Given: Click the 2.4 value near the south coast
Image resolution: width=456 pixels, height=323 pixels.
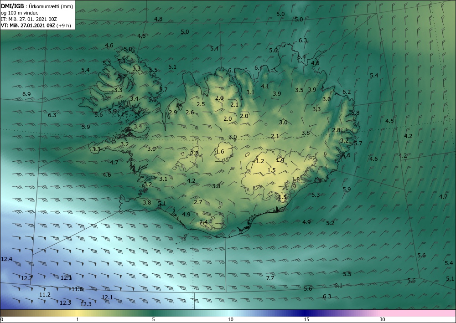Looking at the screenshot, I should pyautogui.click(x=203, y=222).
